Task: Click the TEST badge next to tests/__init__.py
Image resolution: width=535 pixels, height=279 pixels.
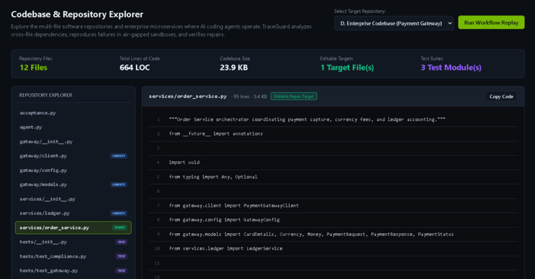Action: coord(121,242)
